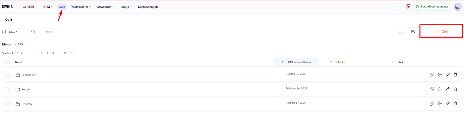Edit the Онбординг folder with the pencil icon
This screenshot has height=113, width=464.
click(x=447, y=74)
